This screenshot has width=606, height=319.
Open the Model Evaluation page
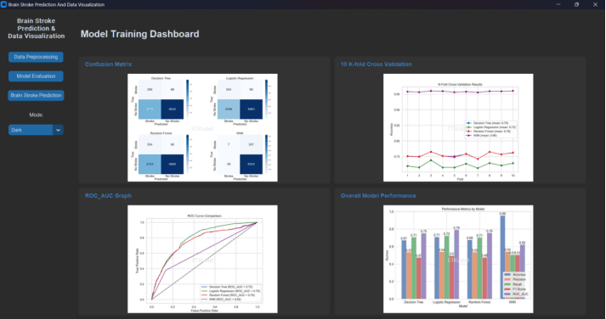pyautogui.click(x=36, y=76)
